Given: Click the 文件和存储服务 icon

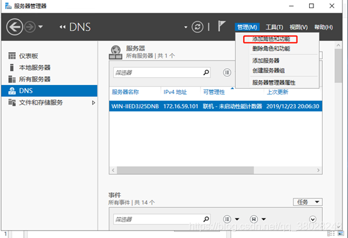Looking at the screenshot, I should point(12,103).
